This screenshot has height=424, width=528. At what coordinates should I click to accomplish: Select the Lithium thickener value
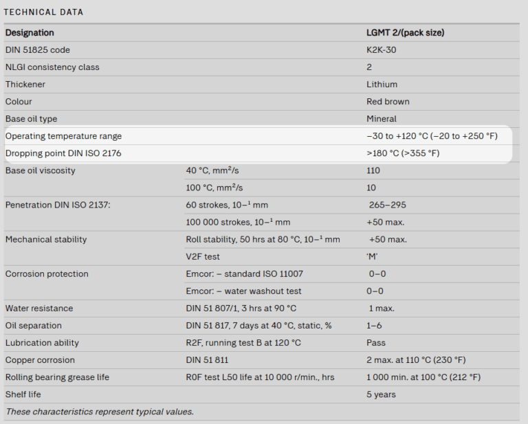[x=382, y=85]
